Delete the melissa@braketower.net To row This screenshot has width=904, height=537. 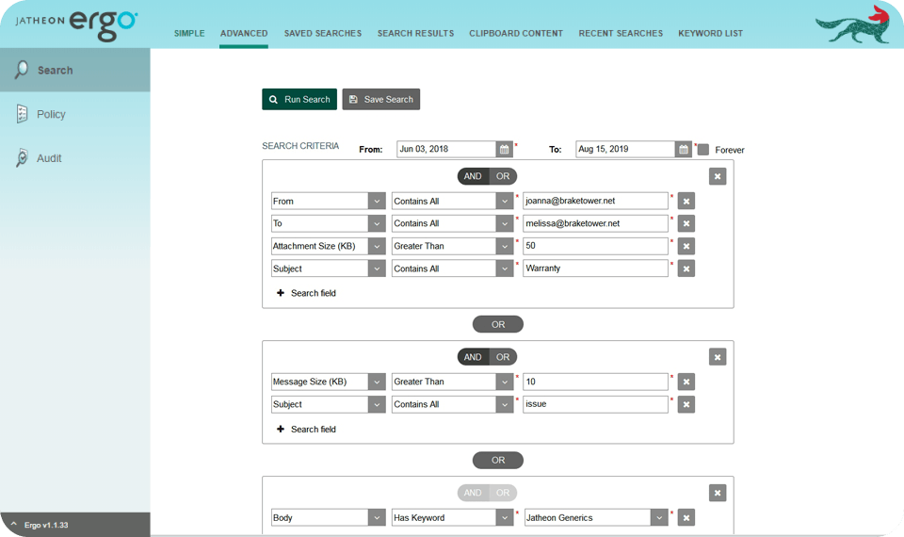point(686,224)
